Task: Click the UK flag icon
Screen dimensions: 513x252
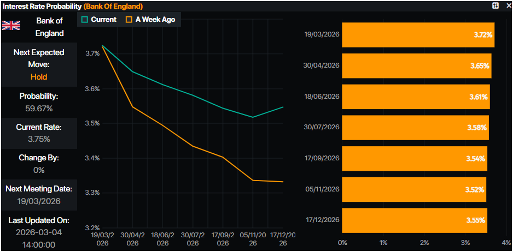Action: [x=11, y=26]
